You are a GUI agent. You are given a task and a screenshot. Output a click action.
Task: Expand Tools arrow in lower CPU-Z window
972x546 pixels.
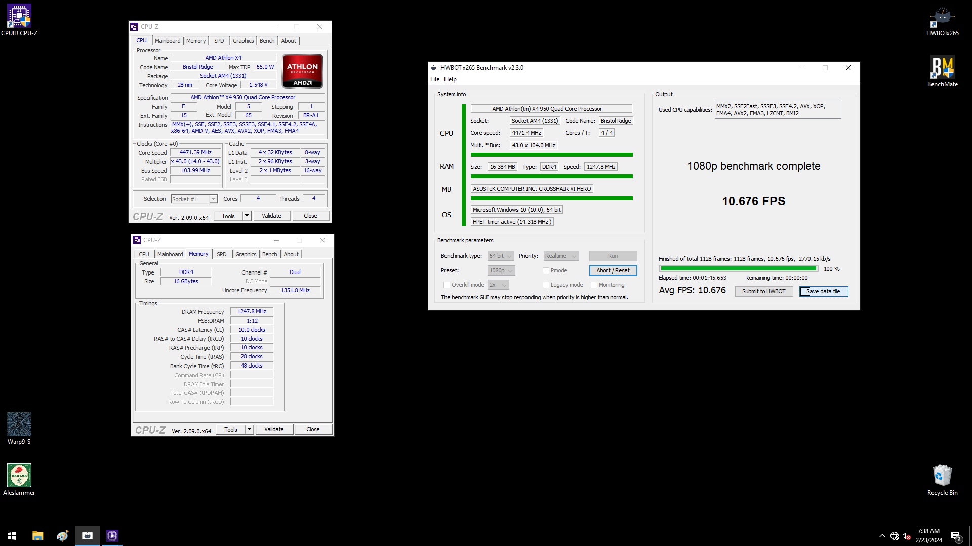coord(249,430)
